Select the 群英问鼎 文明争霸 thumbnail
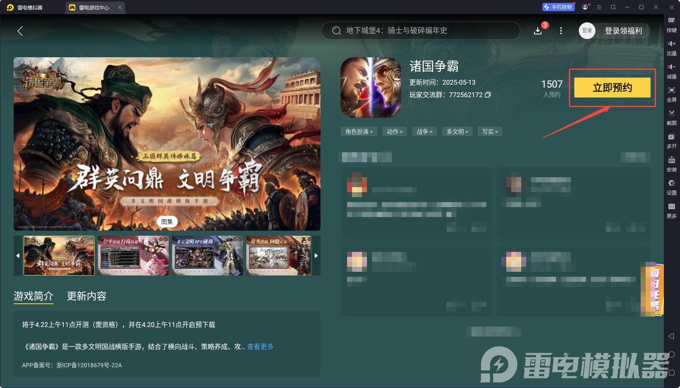This screenshot has height=388, width=680. [x=59, y=256]
